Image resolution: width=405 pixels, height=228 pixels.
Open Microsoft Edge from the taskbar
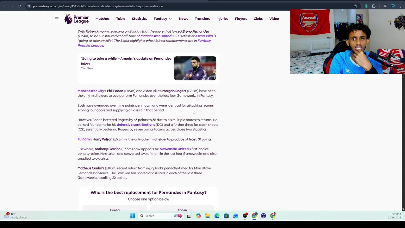(x=217, y=216)
